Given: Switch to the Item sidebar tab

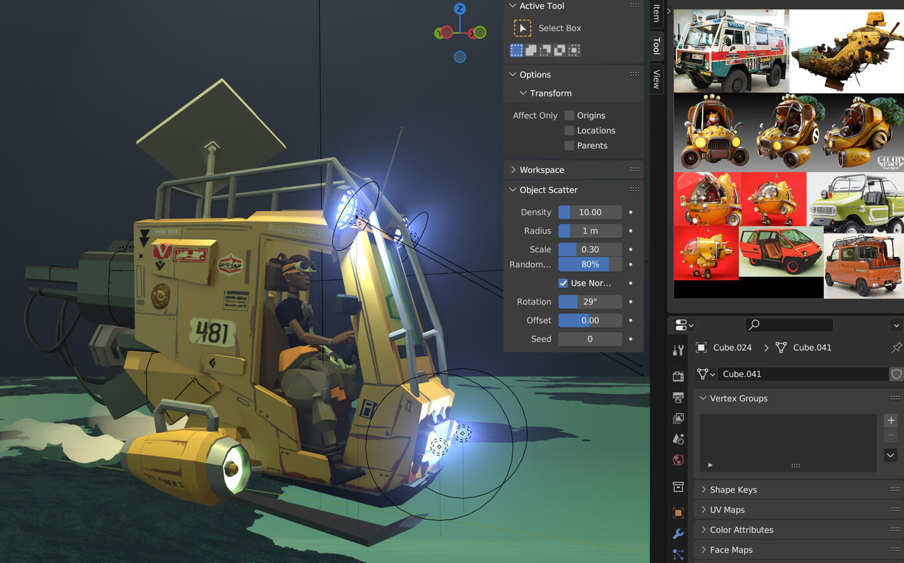Looking at the screenshot, I should point(656,12).
